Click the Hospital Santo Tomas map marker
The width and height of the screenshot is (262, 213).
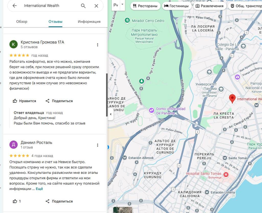point(226,175)
